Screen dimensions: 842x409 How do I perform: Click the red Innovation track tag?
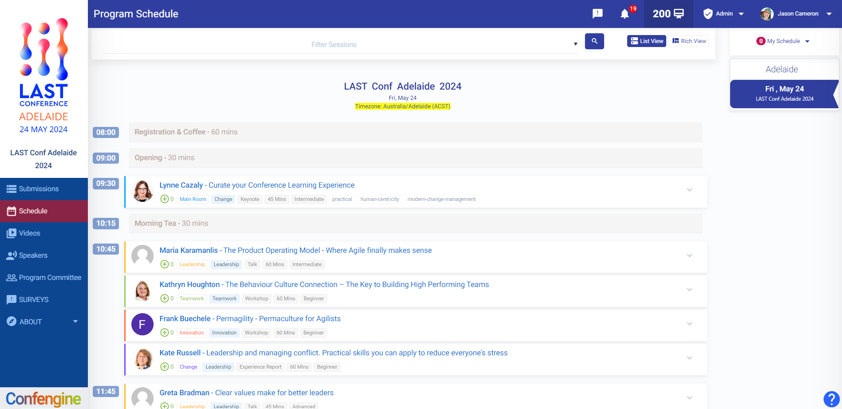pyautogui.click(x=192, y=333)
